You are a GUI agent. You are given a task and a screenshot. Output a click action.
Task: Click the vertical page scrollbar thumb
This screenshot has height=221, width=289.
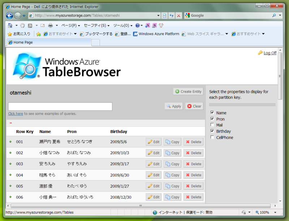point(280,76)
